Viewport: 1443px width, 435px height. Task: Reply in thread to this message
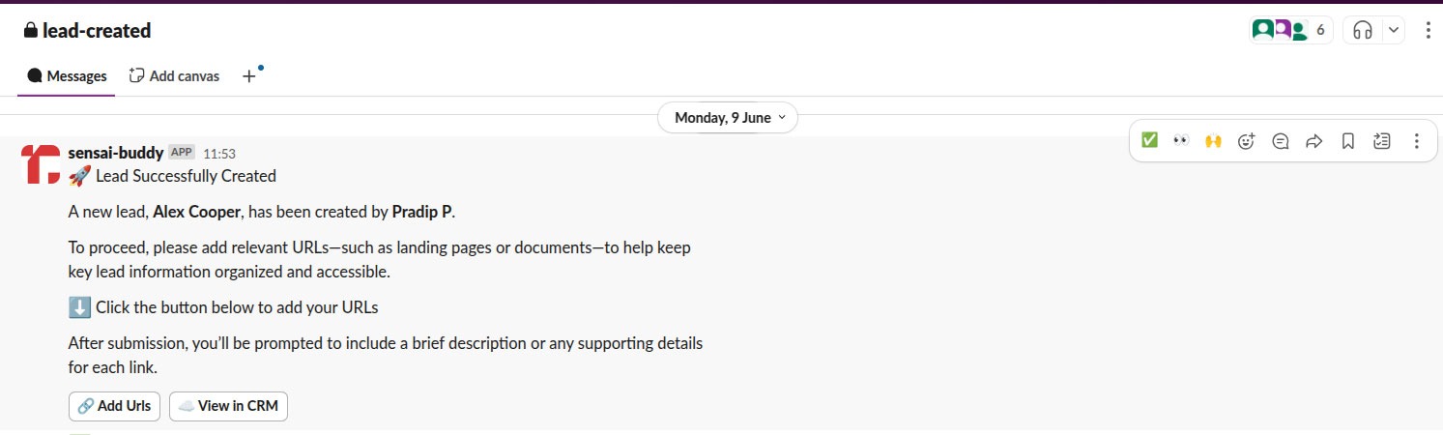(x=1281, y=141)
